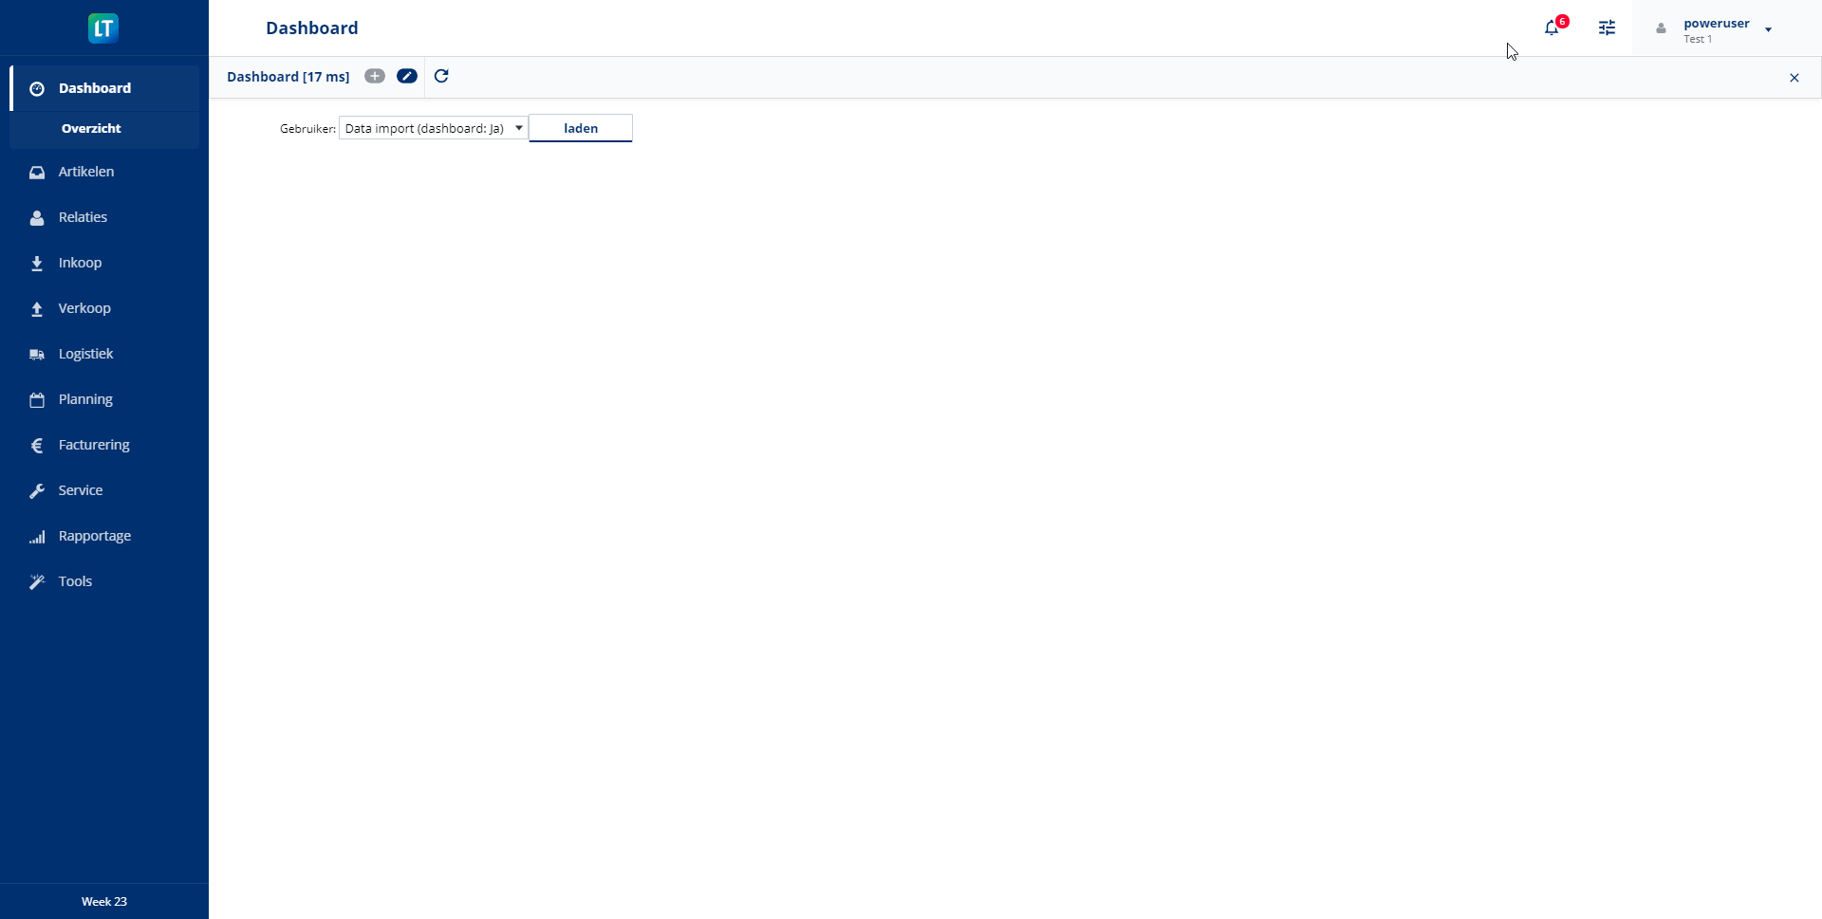Viewport: 1822px width, 919px height.
Task: Click the add dashboard plus icon
Action: point(375,77)
